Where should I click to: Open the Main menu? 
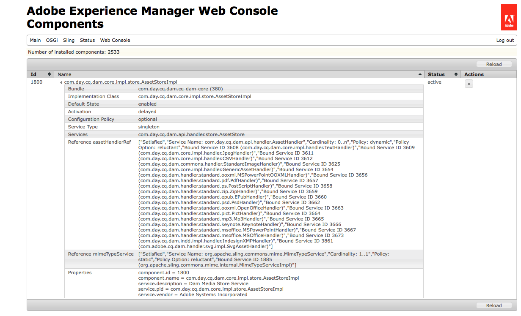click(35, 41)
